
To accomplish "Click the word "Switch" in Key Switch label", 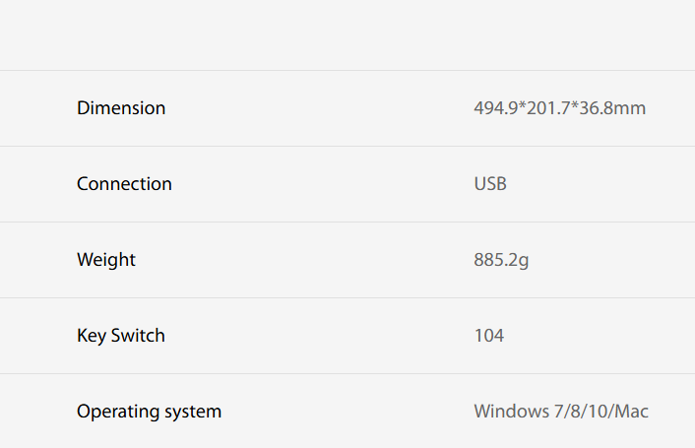I will 138,336.
